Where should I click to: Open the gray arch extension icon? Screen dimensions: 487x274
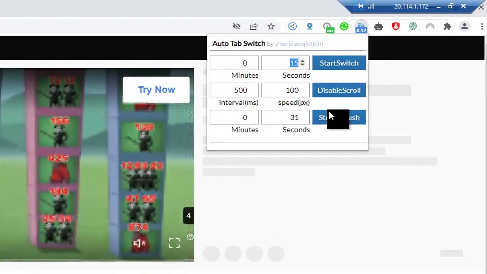(x=430, y=26)
